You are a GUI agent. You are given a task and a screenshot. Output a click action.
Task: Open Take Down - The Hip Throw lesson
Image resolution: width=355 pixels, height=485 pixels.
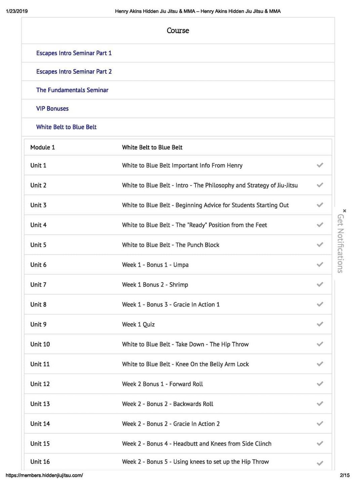click(185, 344)
